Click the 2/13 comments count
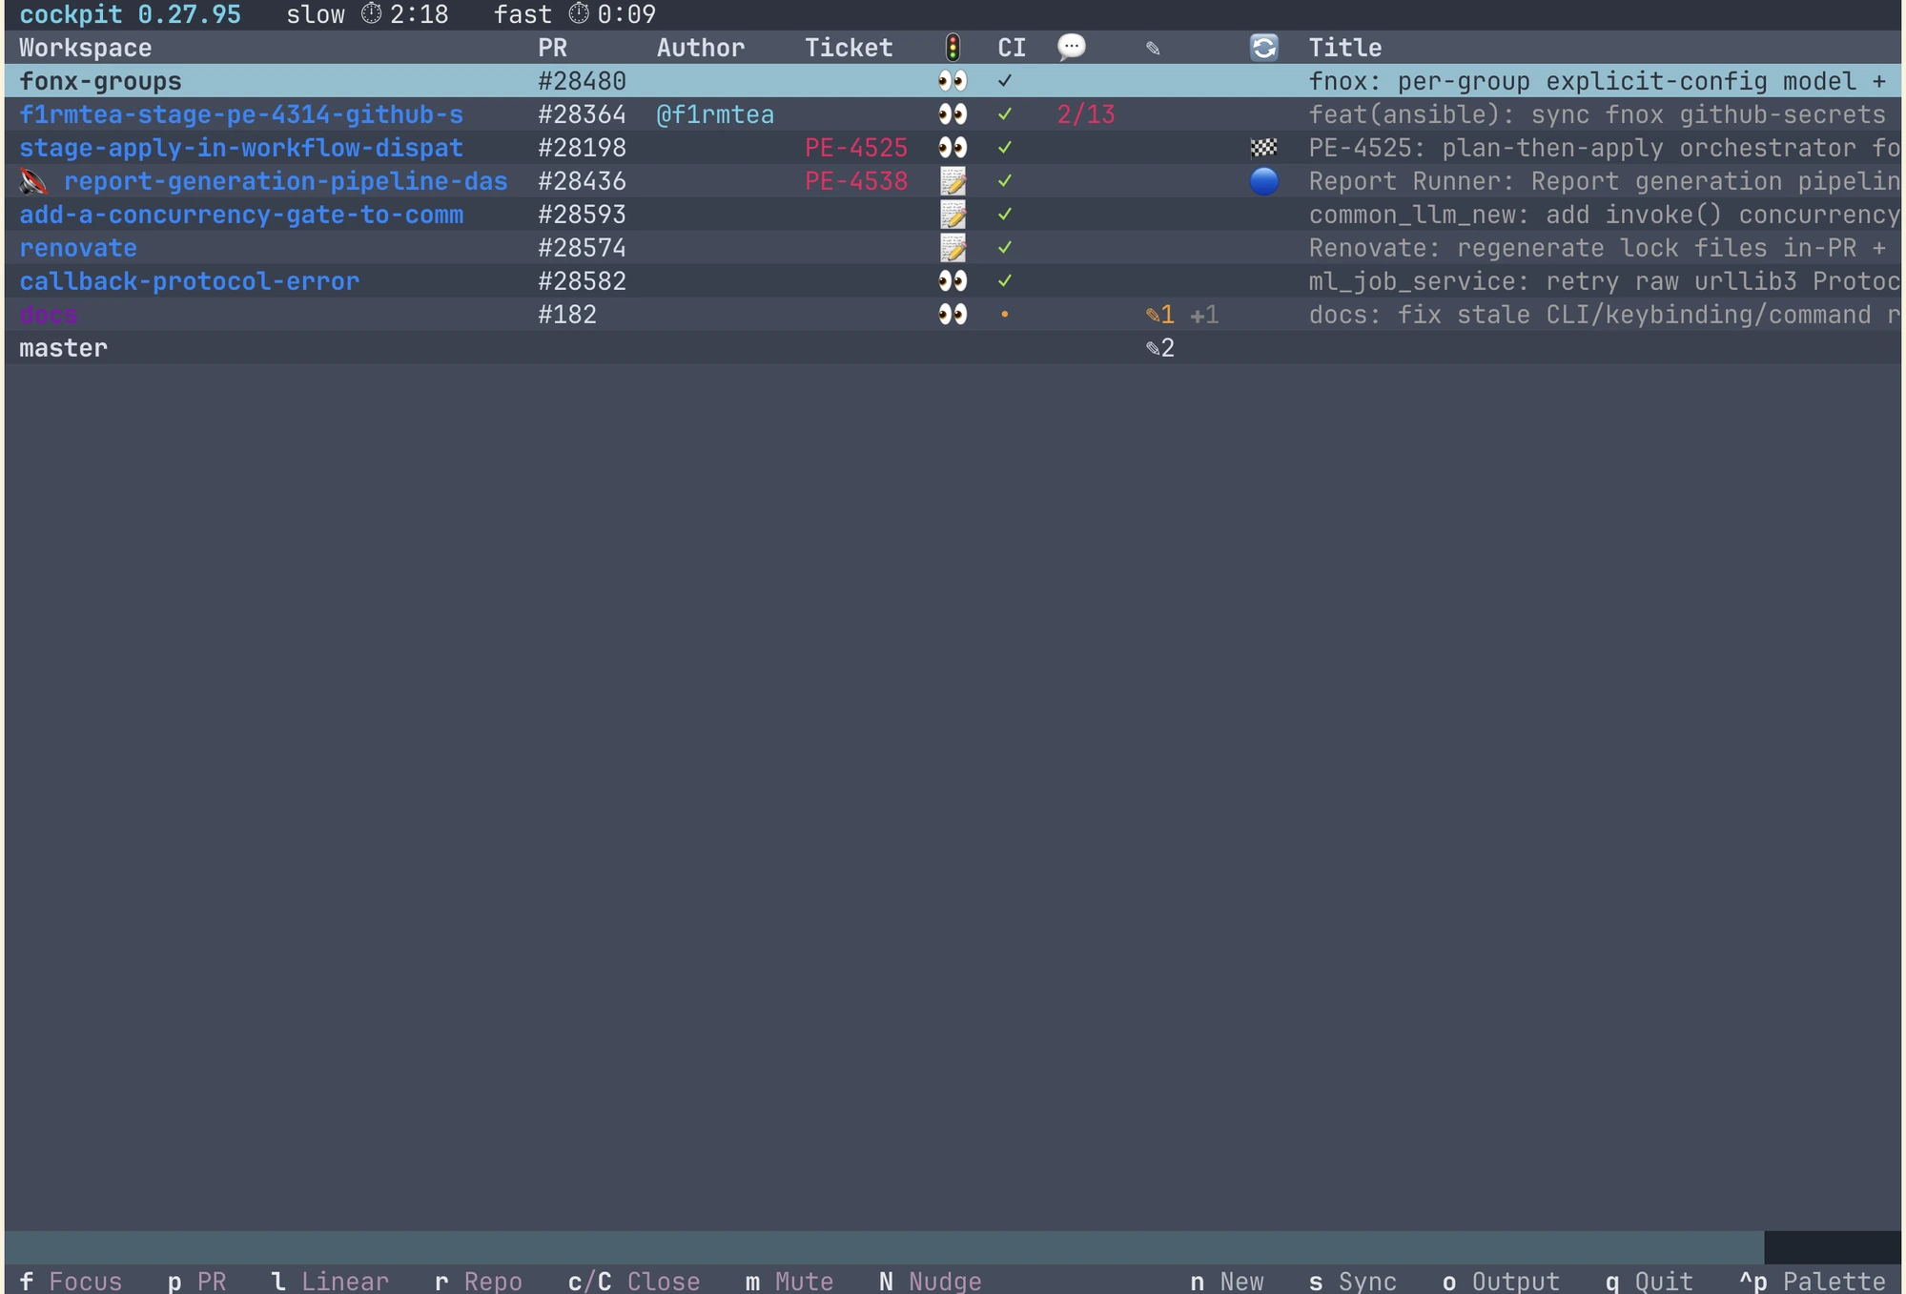The height and width of the screenshot is (1294, 1906). pos(1085,113)
